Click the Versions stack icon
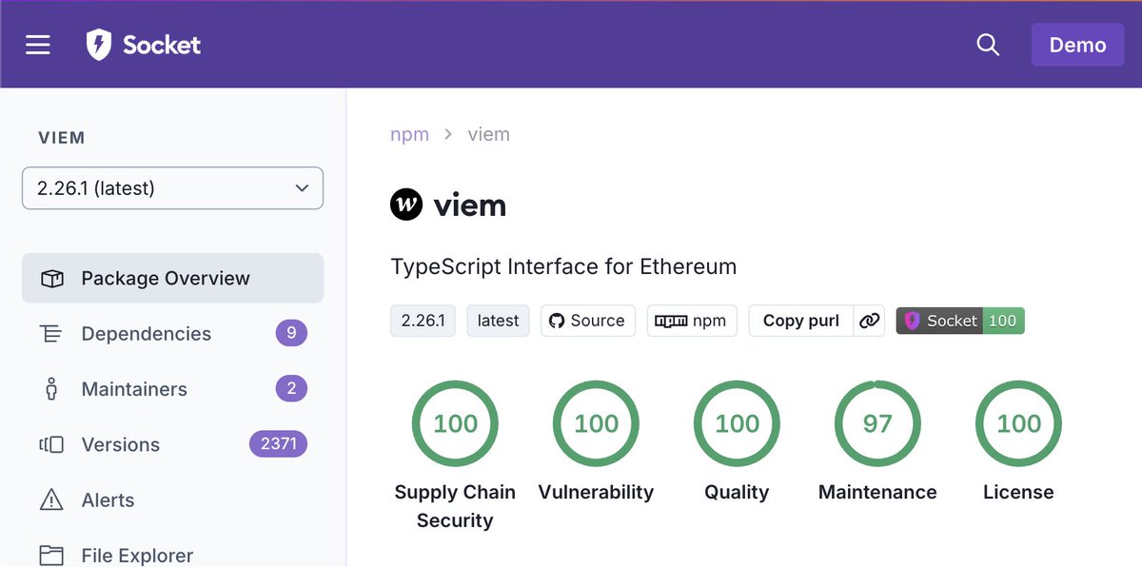The image size is (1142, 567). click(x=51, y=444)
